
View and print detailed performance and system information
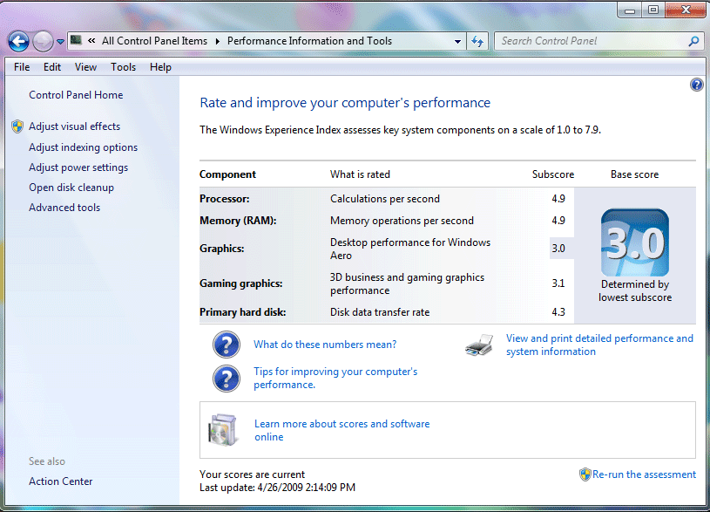(x=599, y=345)
